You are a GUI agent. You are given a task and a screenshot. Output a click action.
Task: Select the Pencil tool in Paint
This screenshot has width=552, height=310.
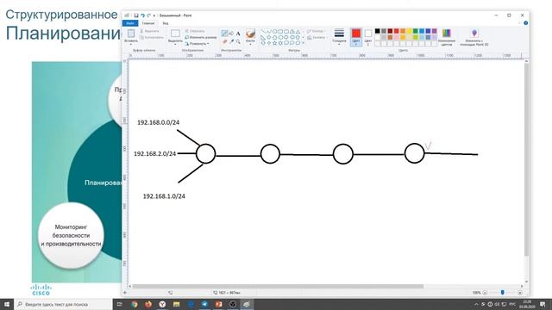tap(225, 34)
